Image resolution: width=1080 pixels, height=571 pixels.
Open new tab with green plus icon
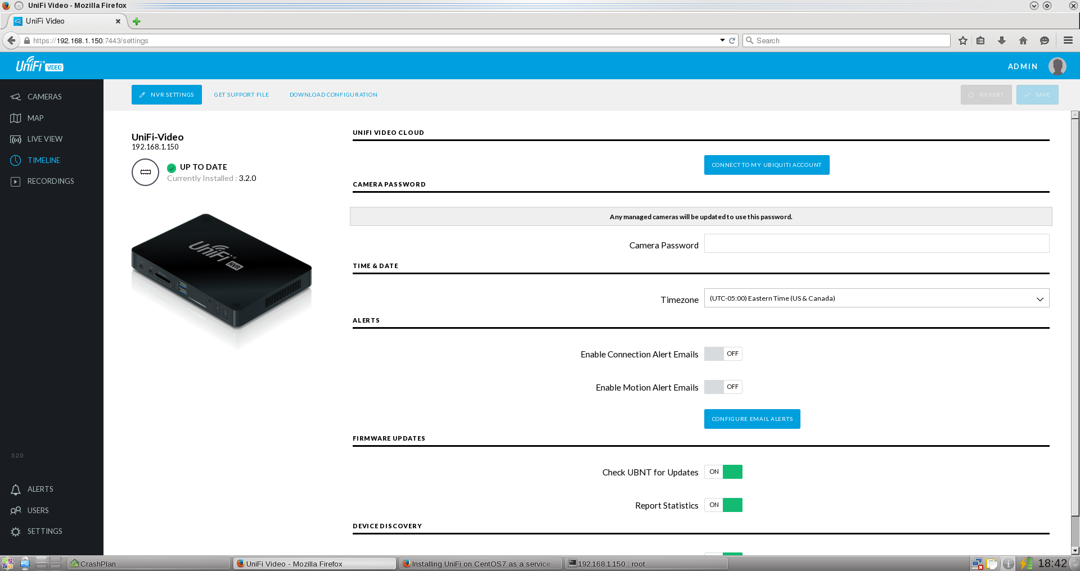pos(137,21)
